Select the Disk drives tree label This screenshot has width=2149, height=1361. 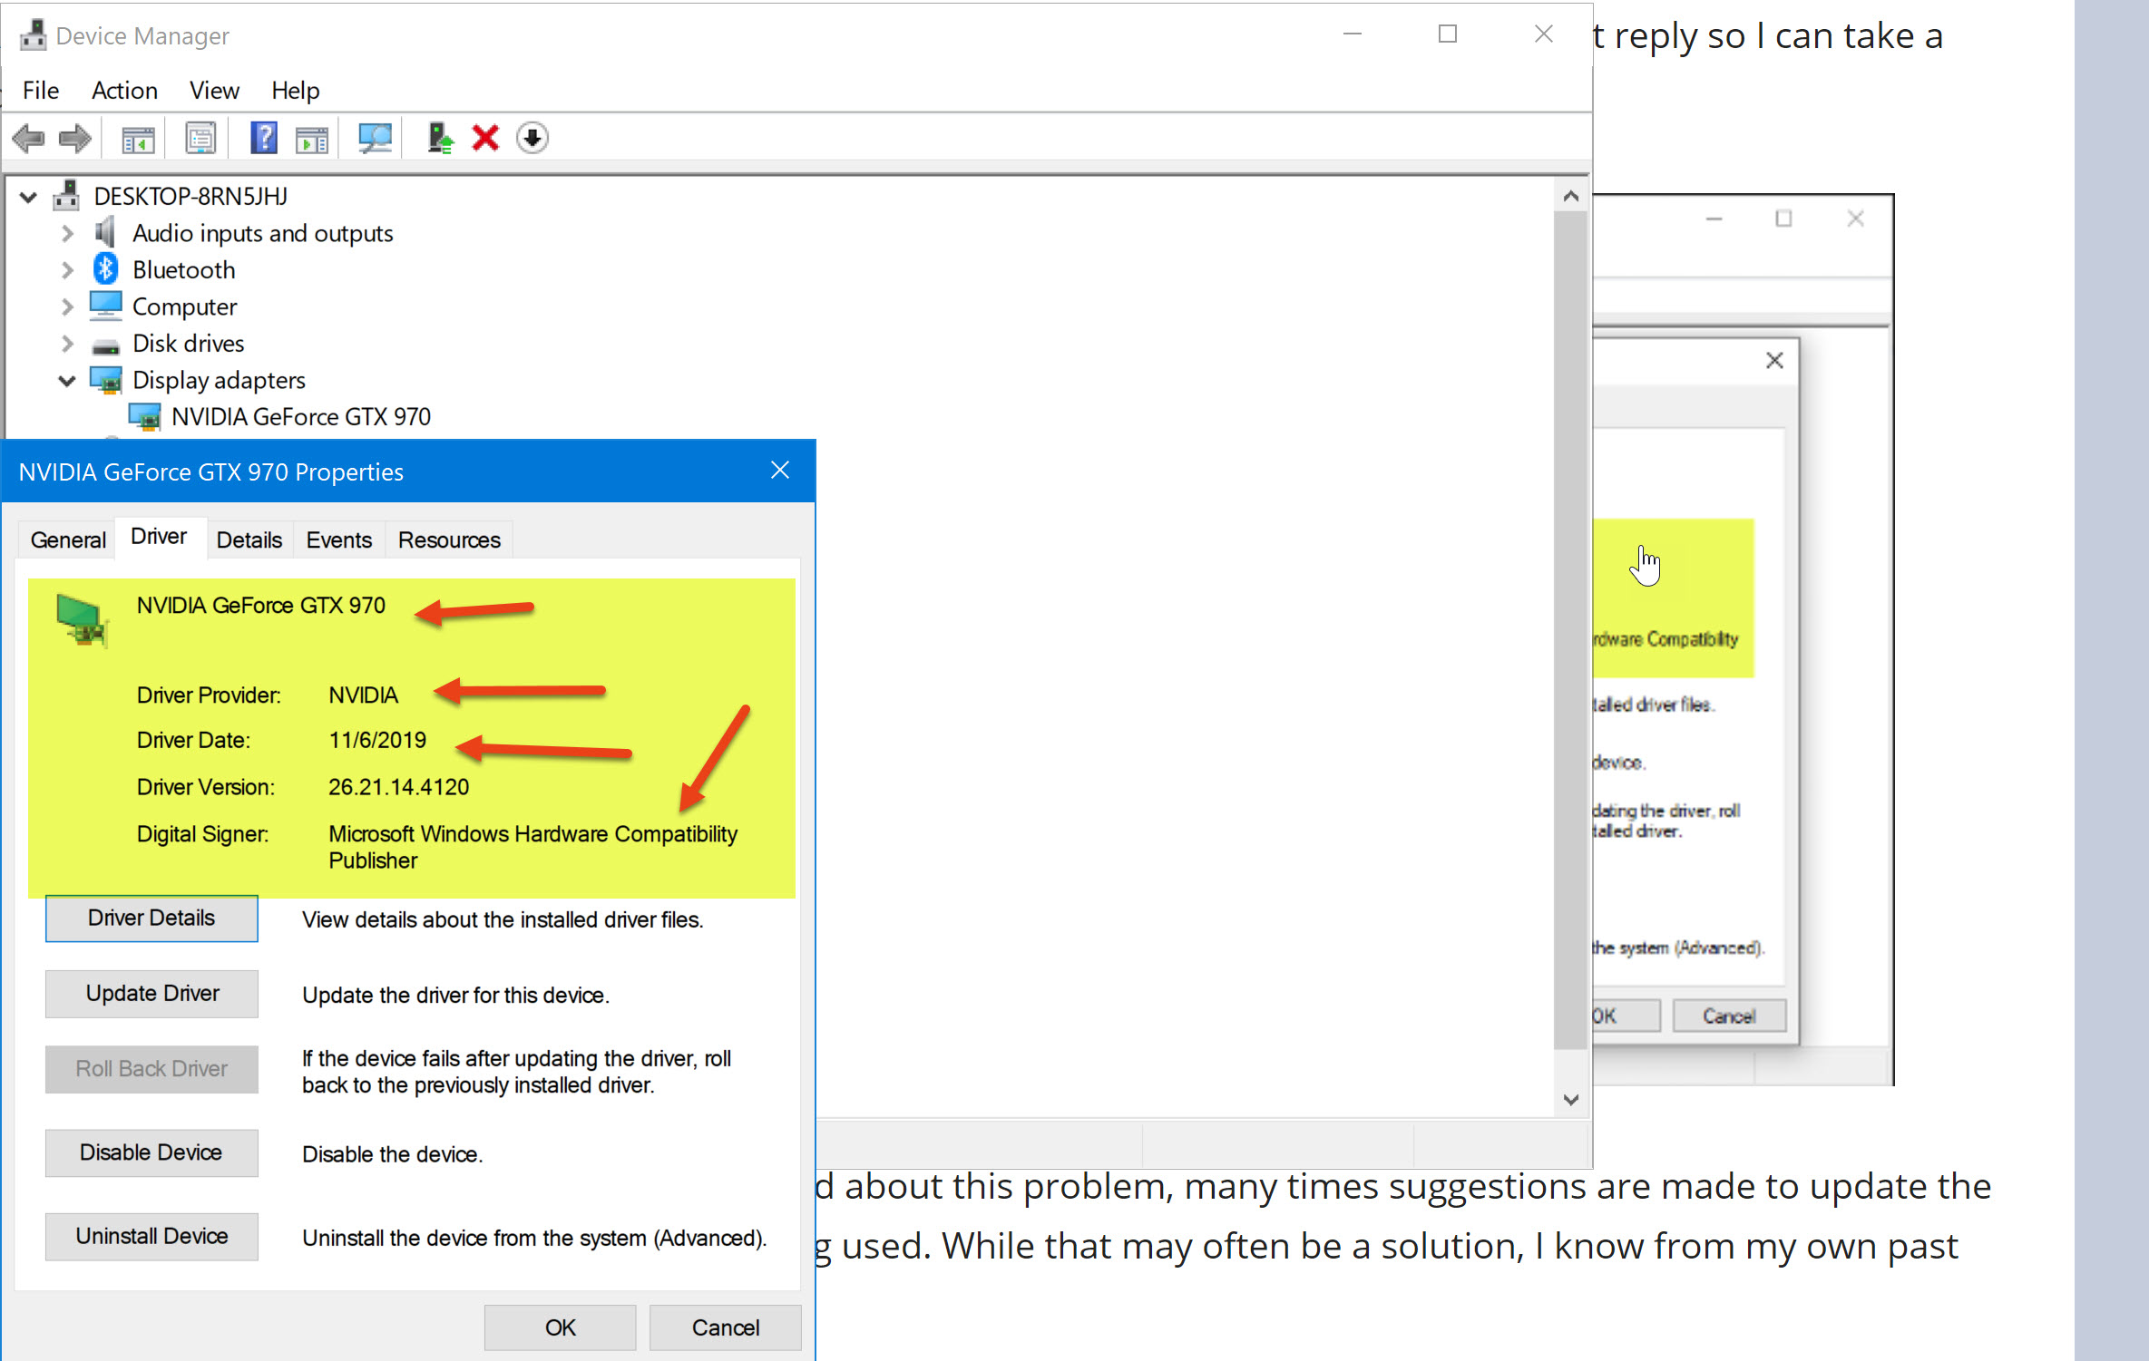[x=189, y=344]
